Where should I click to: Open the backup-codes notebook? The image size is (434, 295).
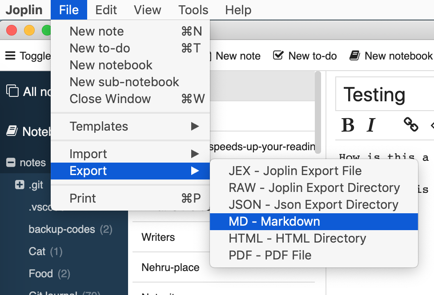click(x=62, y=229)
